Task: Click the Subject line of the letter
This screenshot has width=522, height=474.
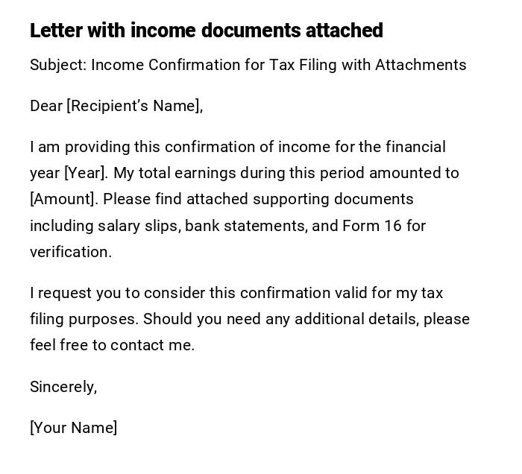Action: coord(248,65)
